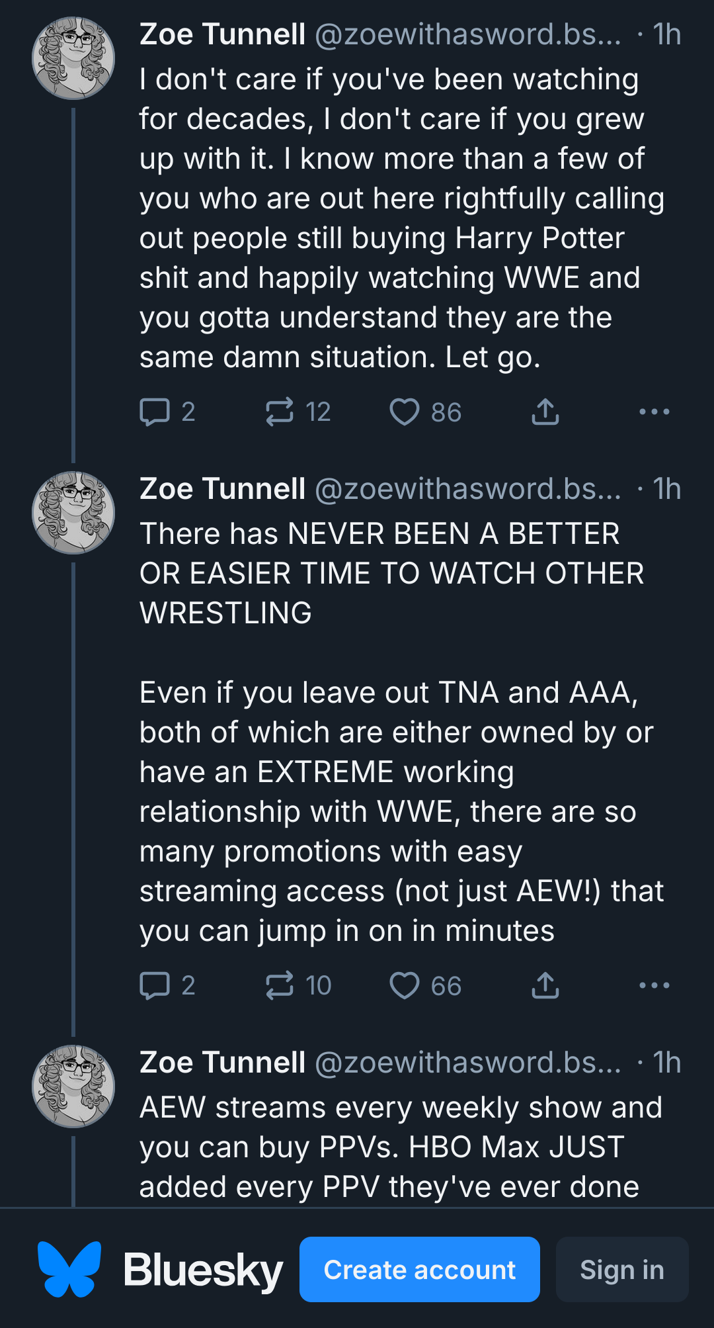Click the Create account button
The image size is (714, 1328).
point(420,1269)
